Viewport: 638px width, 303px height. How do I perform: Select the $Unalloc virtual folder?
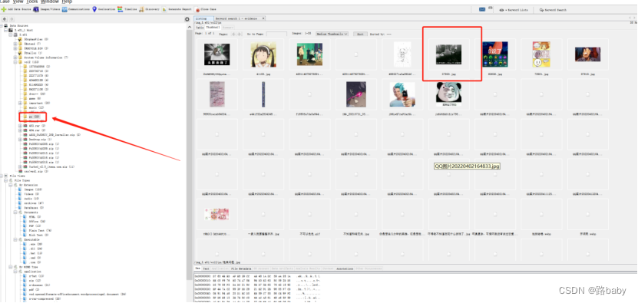30,53
